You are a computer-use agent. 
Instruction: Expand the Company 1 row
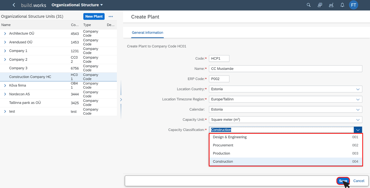(5, 51)
